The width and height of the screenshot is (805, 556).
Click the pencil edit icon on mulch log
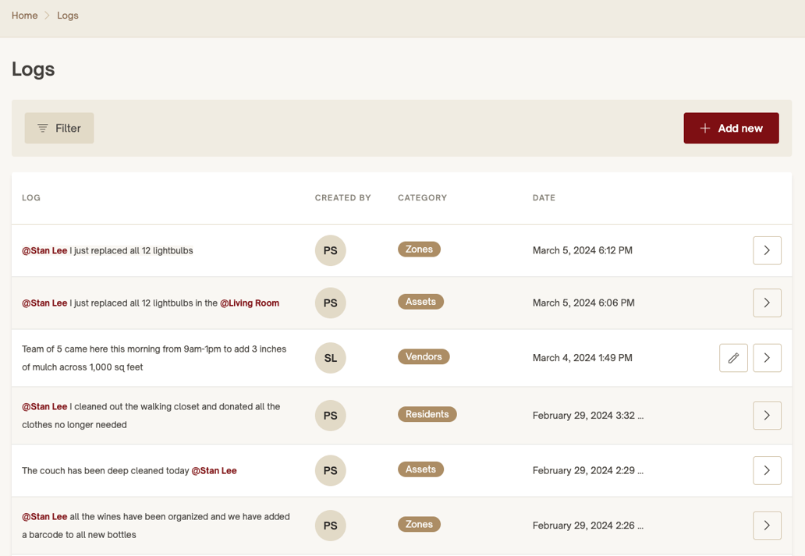(733, 358)
